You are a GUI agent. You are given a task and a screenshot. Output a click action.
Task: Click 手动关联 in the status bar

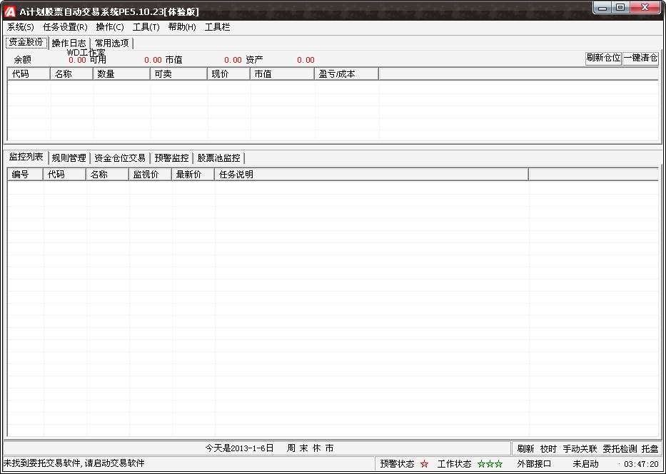(x=577, y=448)
